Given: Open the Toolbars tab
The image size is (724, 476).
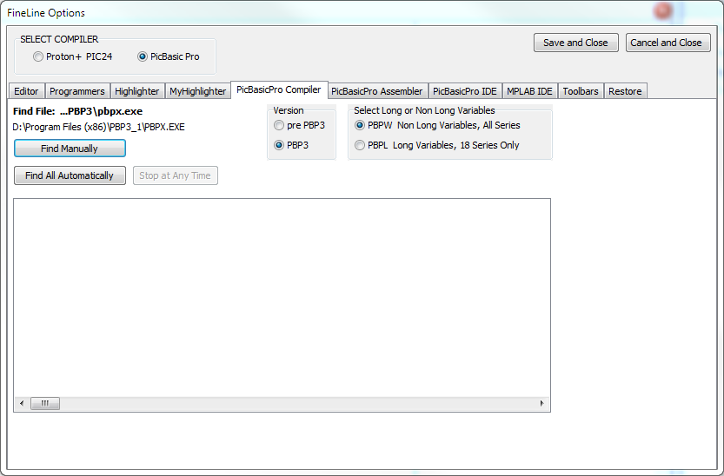Looking at the screenshot, I should (x=580, y=91).
